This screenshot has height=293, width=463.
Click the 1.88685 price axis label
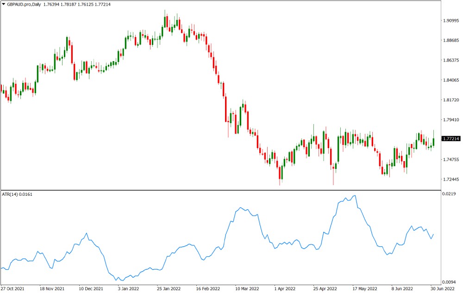coord(450,40)
